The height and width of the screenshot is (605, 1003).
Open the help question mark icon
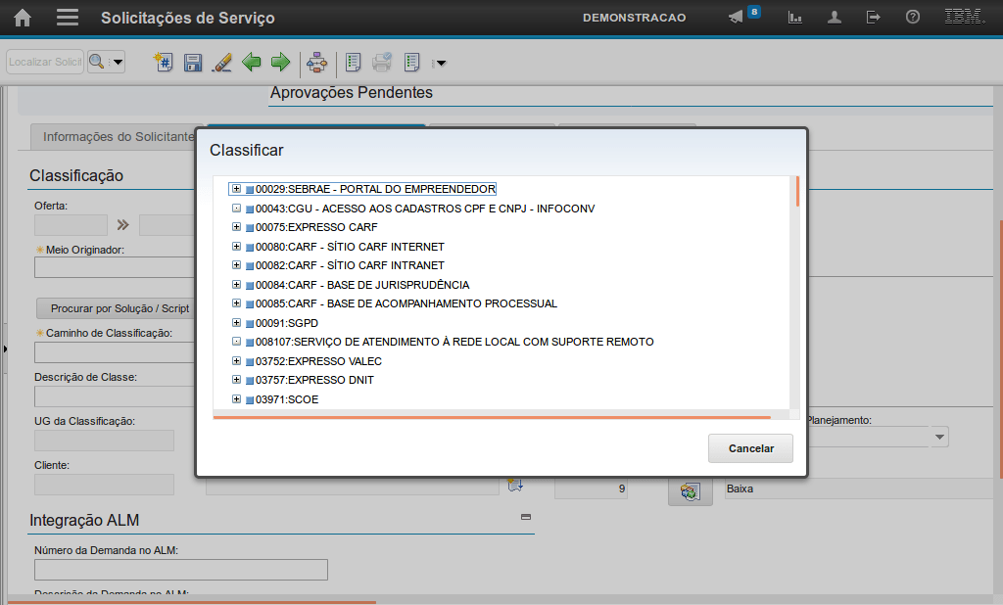tap(913, 18)
